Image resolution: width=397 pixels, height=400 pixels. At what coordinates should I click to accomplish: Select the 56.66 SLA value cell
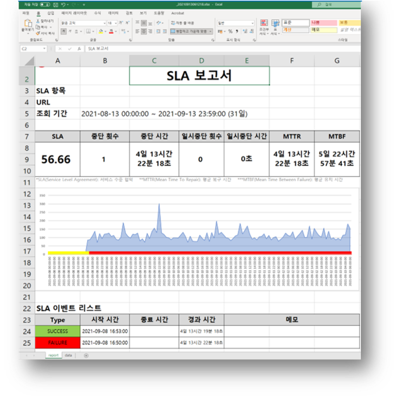pyautogui.click(x=57, y=159)
